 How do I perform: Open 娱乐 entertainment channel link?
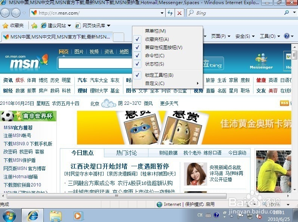coord(20,80)
